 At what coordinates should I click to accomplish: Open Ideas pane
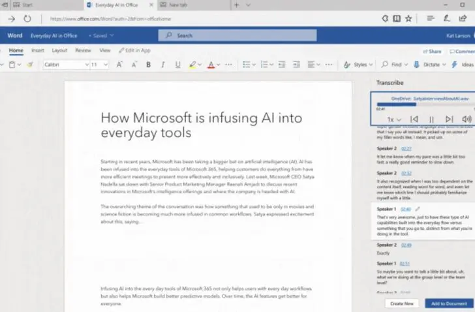(463, 65)
